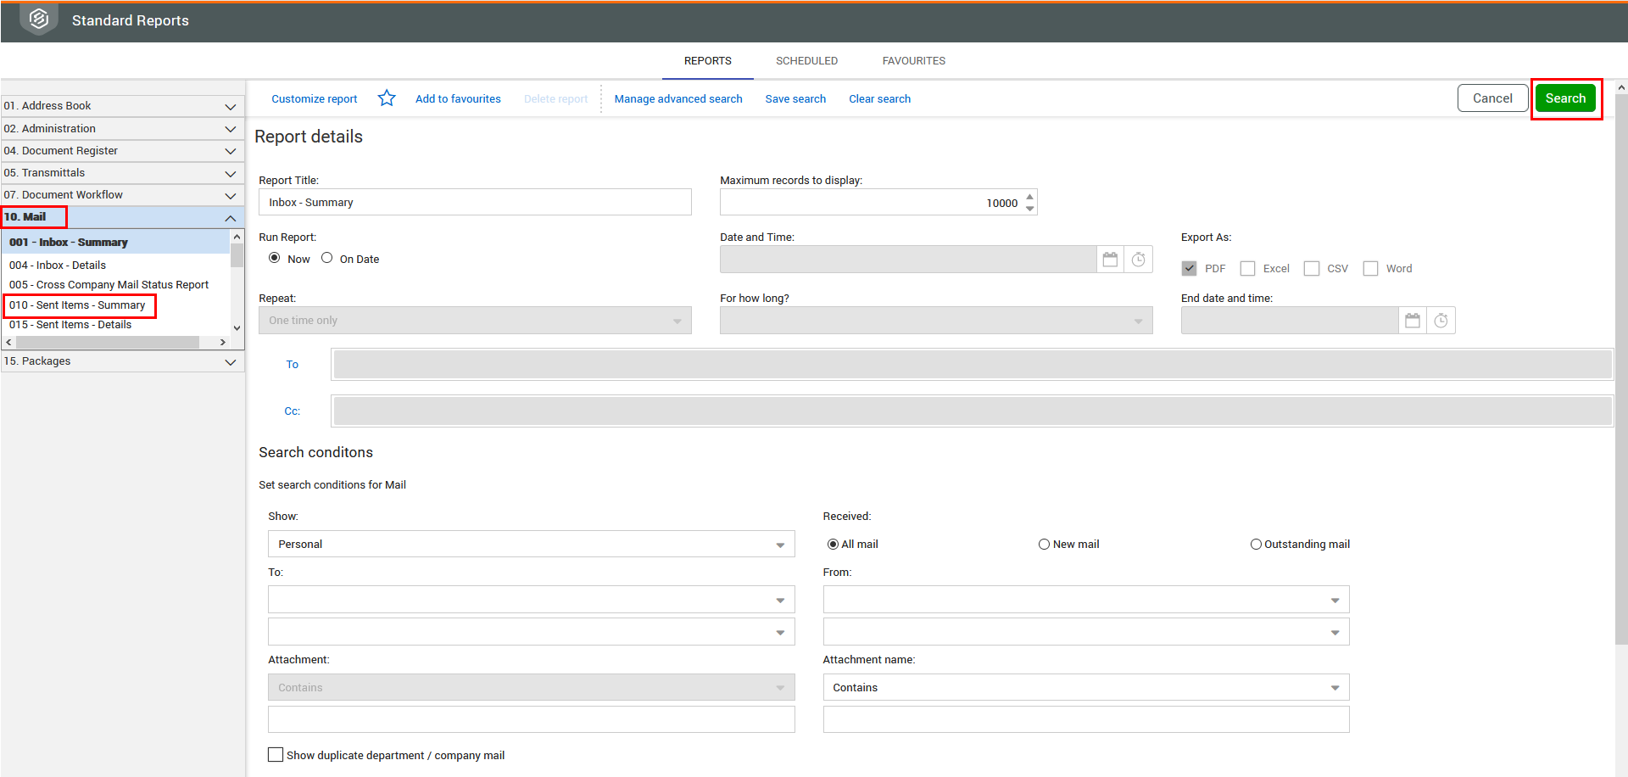Open the first From dropdown

point(1086,600)
